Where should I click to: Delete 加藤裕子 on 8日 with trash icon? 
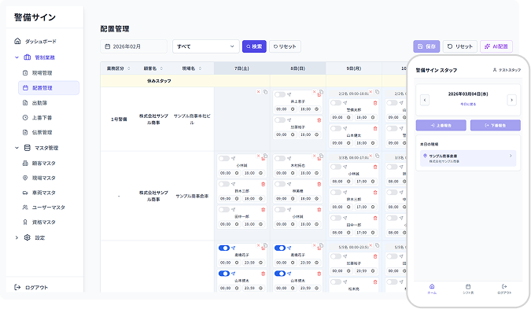point(319,120)
